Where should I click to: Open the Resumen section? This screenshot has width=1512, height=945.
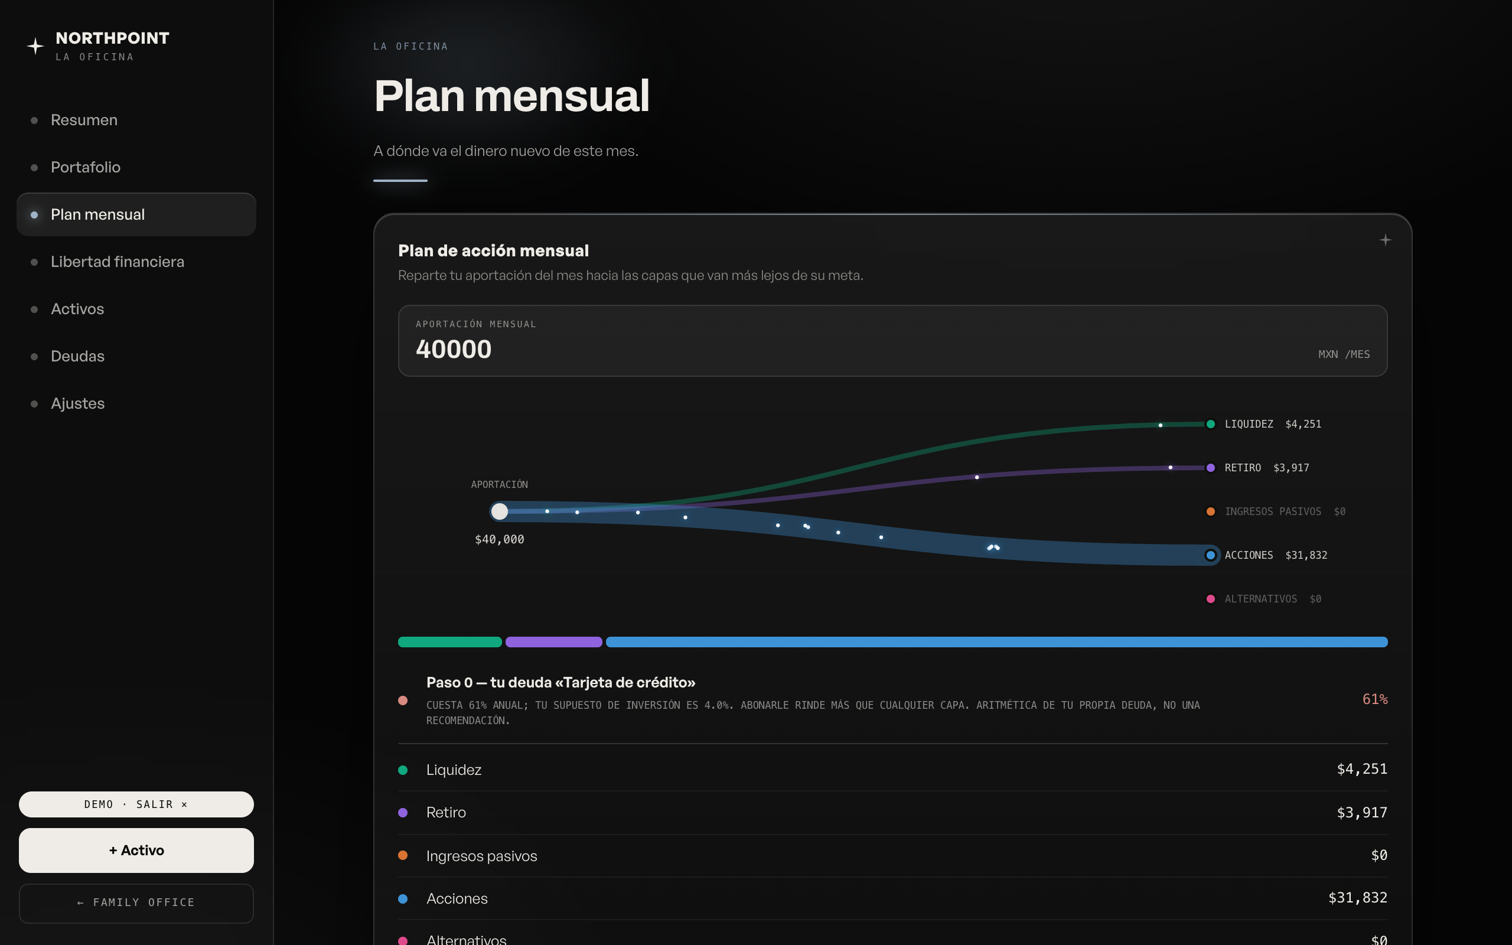click(136, 120)
